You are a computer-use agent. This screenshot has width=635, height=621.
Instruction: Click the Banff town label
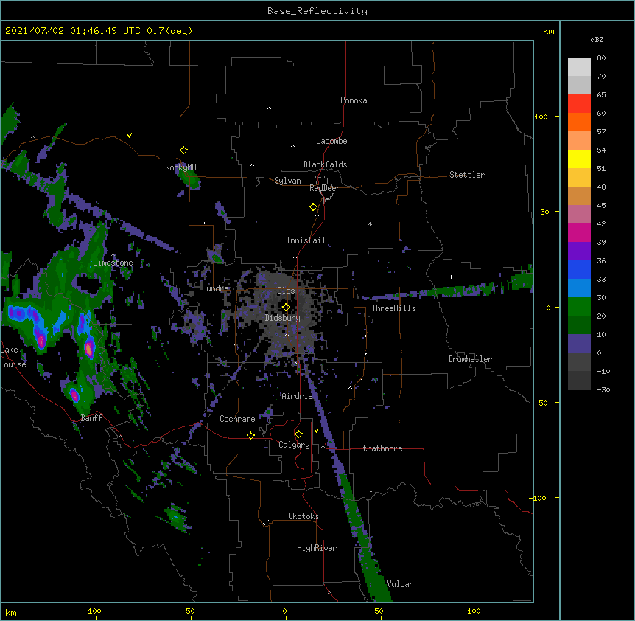coord(91,418)
